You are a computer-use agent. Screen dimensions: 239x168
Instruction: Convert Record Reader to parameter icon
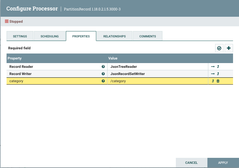point(218,66)
